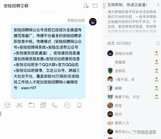
Task: Search group members with magnifier icon
Action: point(158,43)
